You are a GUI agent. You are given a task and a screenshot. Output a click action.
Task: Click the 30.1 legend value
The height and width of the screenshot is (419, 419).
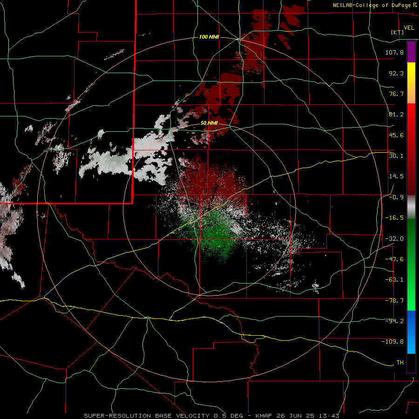click(396, 156)
